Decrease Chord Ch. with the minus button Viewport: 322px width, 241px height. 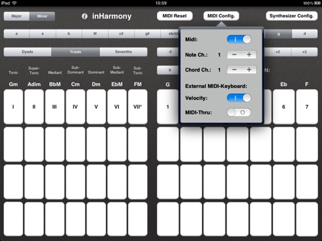[x=234, y=70]
